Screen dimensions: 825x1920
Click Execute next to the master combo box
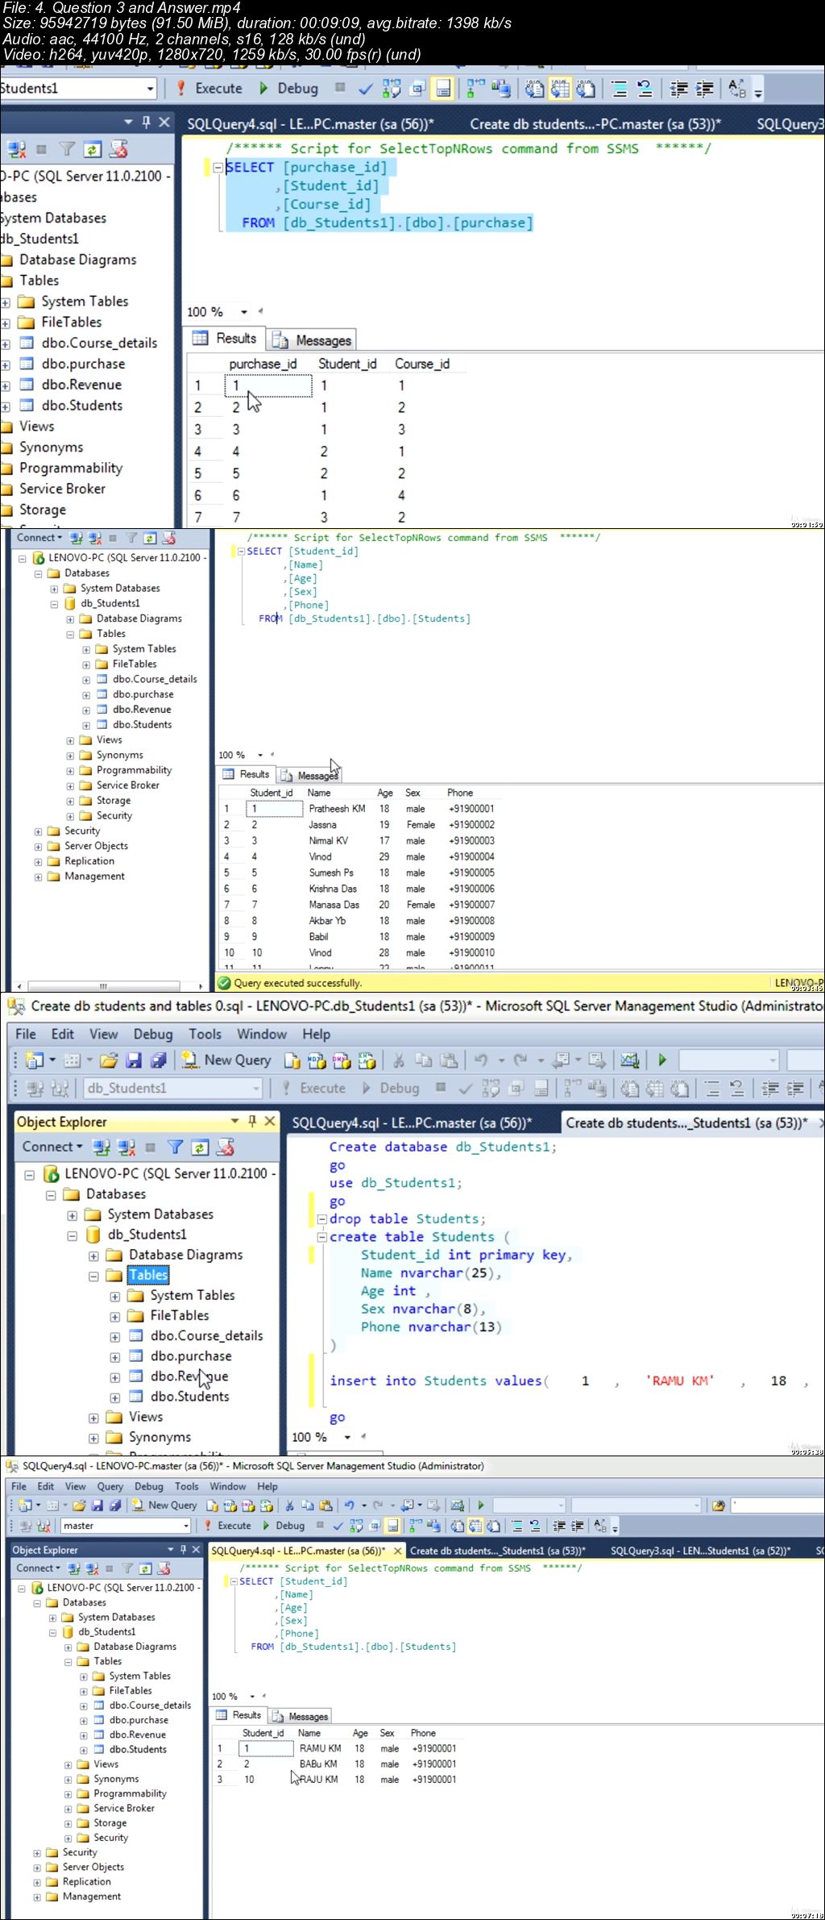point(227,1526)
